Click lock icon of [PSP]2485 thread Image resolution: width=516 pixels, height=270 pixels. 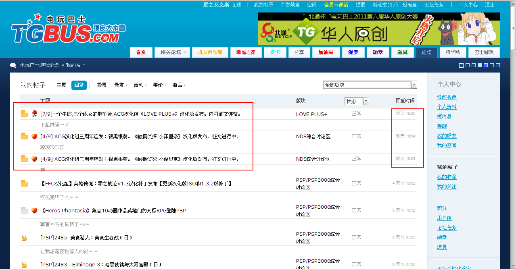pos(24,238)
